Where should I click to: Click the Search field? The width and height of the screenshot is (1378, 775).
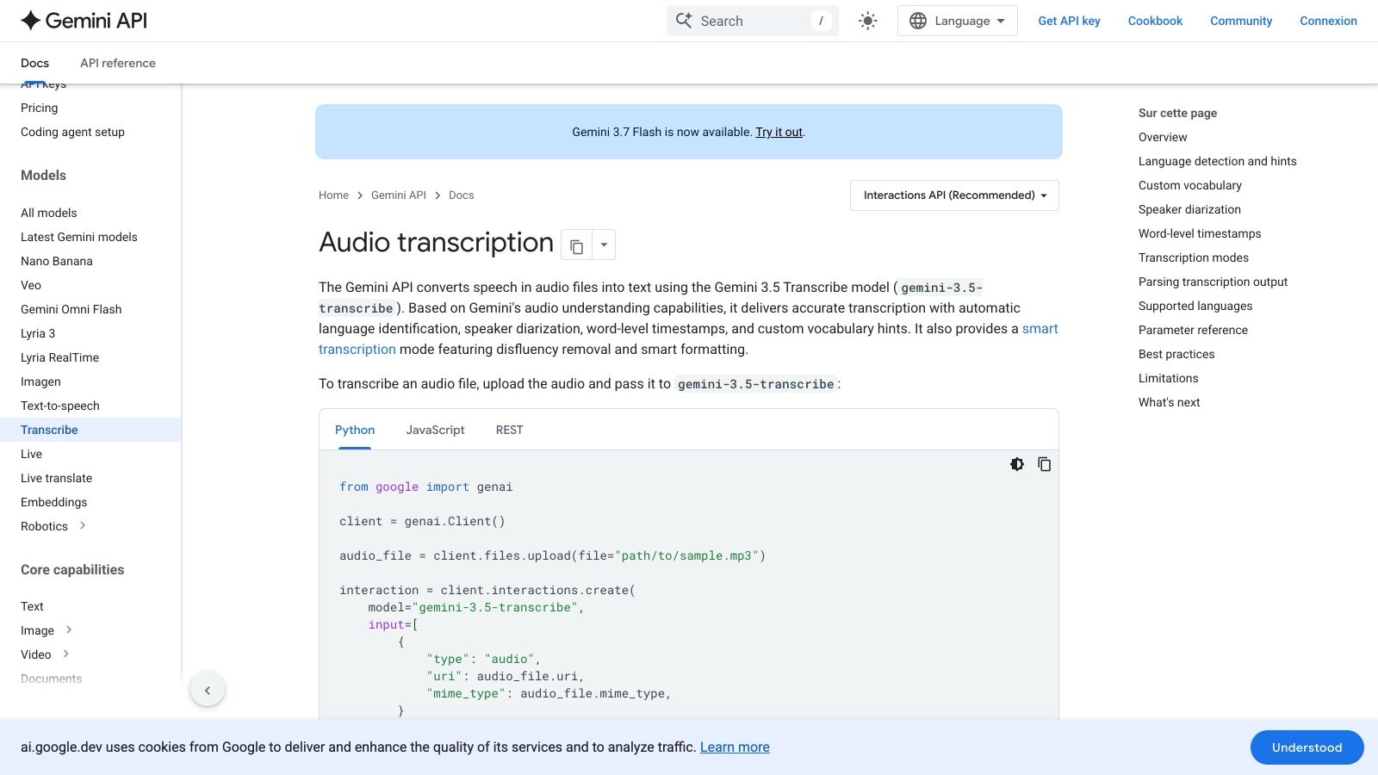point(752,21)
